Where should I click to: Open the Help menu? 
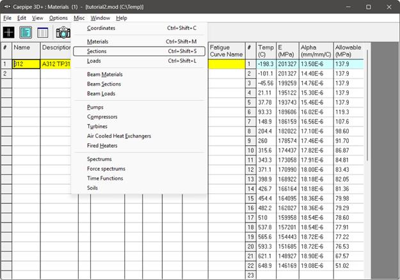[122, 18]
